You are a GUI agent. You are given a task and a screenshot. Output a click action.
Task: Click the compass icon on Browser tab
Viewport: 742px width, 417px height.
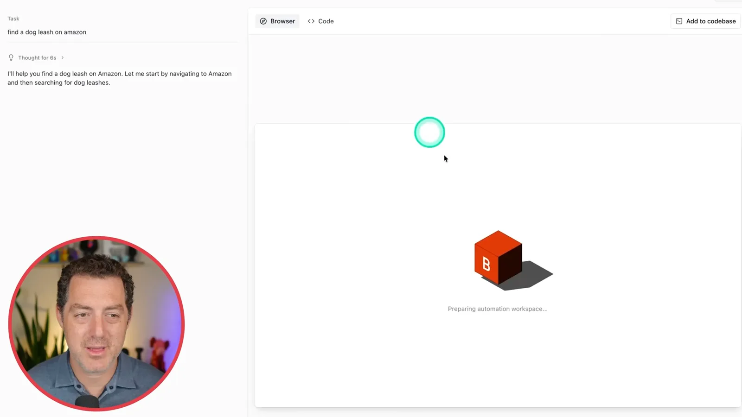click(x=263, y=21)
